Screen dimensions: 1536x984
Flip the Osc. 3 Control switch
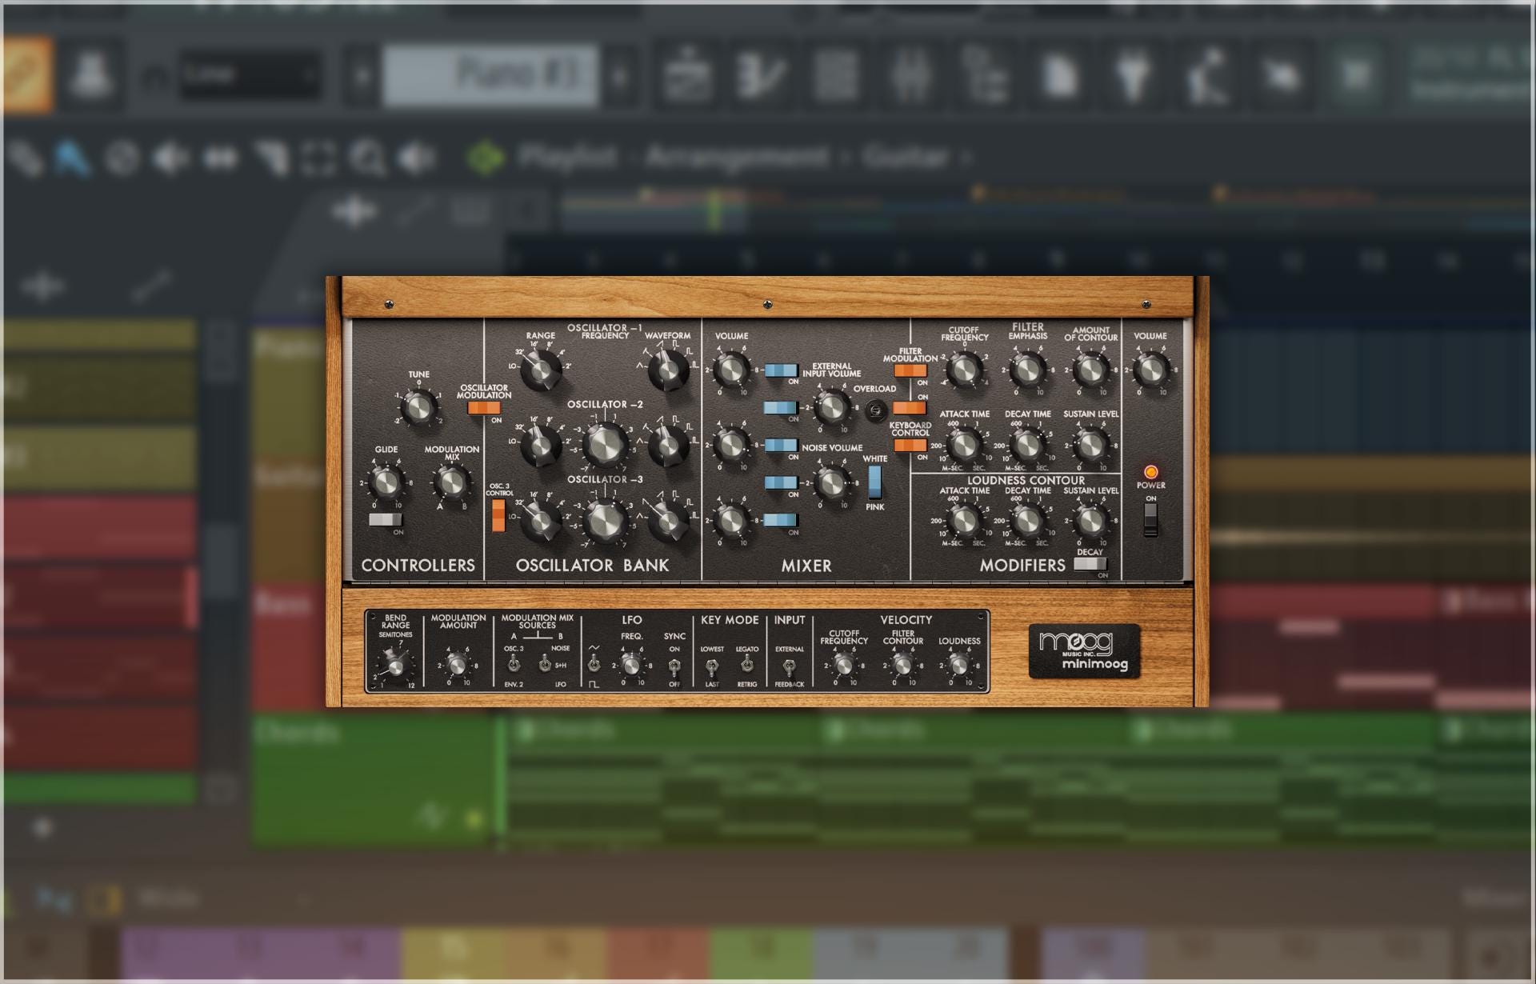(498, 515)
